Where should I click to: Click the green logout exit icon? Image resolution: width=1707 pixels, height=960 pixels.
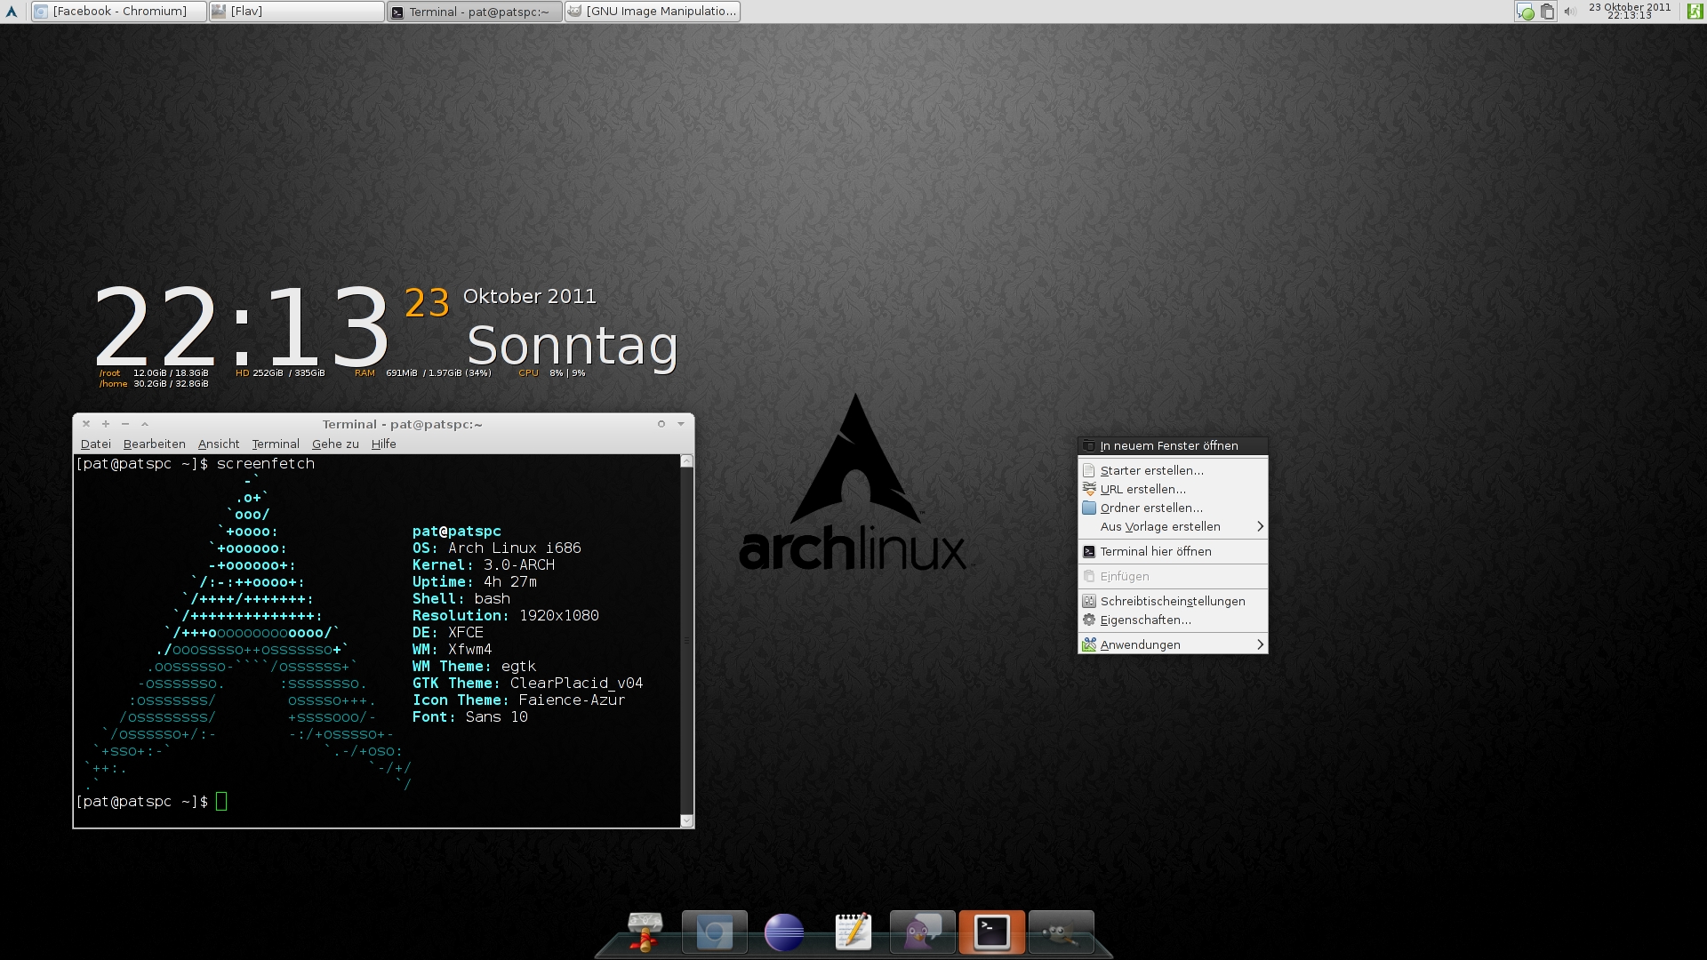1695,12
